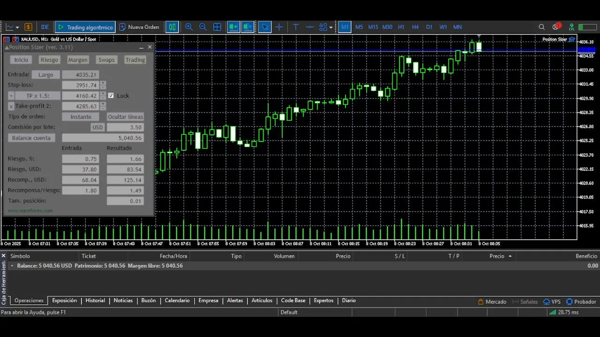
Task: Click the Entrada price field 4035.21
Action: (x=80, y=75)
